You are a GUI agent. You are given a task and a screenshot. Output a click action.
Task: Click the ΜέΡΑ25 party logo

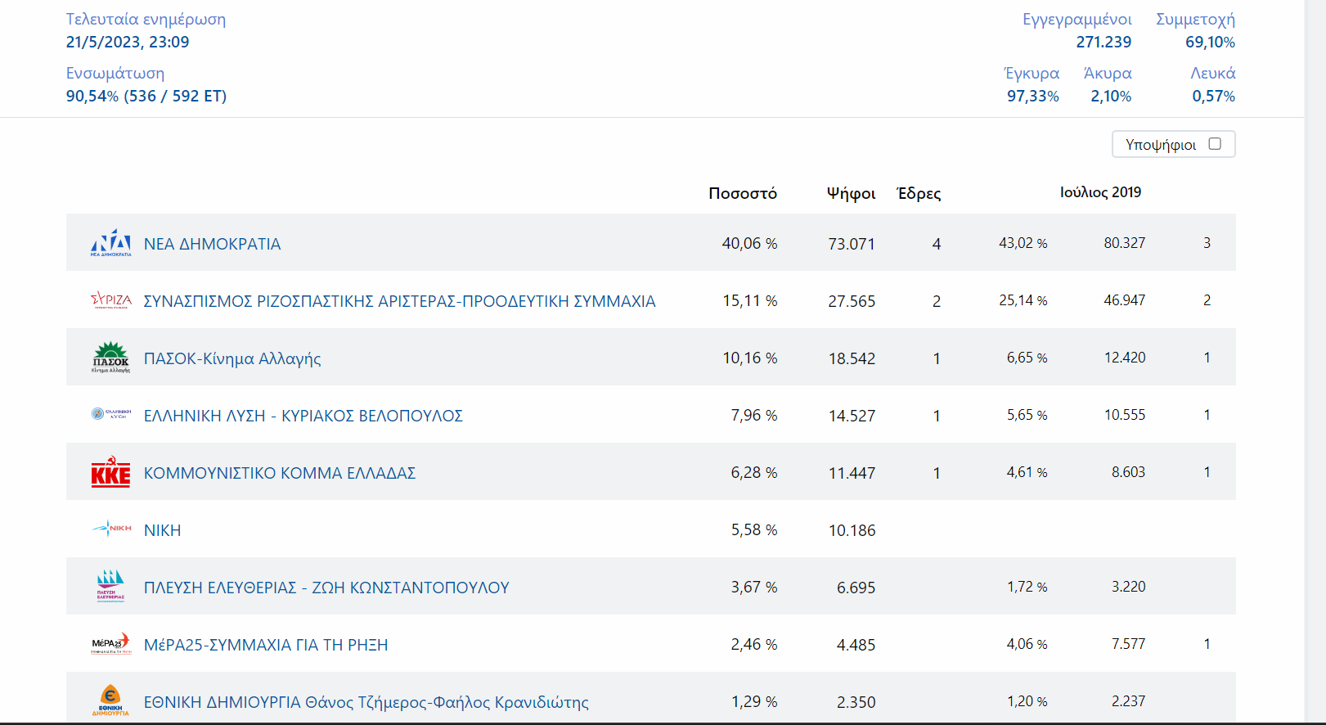110,643
